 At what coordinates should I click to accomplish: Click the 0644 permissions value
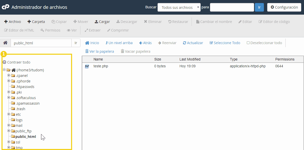click(279, 66)
